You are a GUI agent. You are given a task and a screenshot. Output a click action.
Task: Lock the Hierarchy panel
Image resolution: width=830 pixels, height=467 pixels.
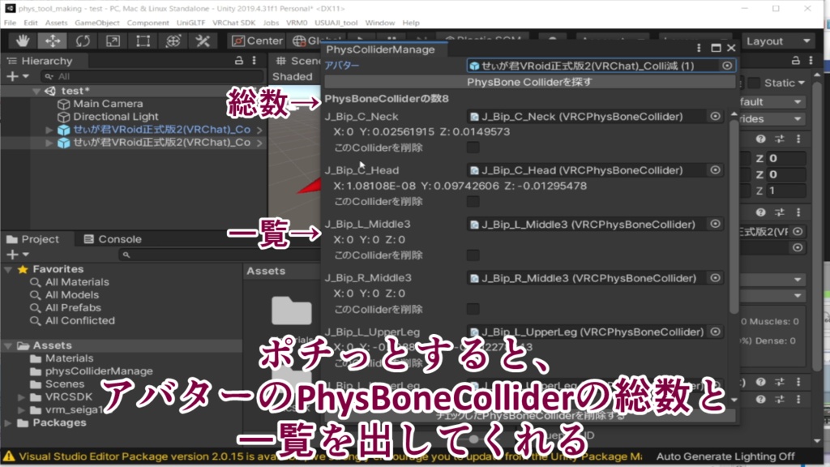(239, 60)
